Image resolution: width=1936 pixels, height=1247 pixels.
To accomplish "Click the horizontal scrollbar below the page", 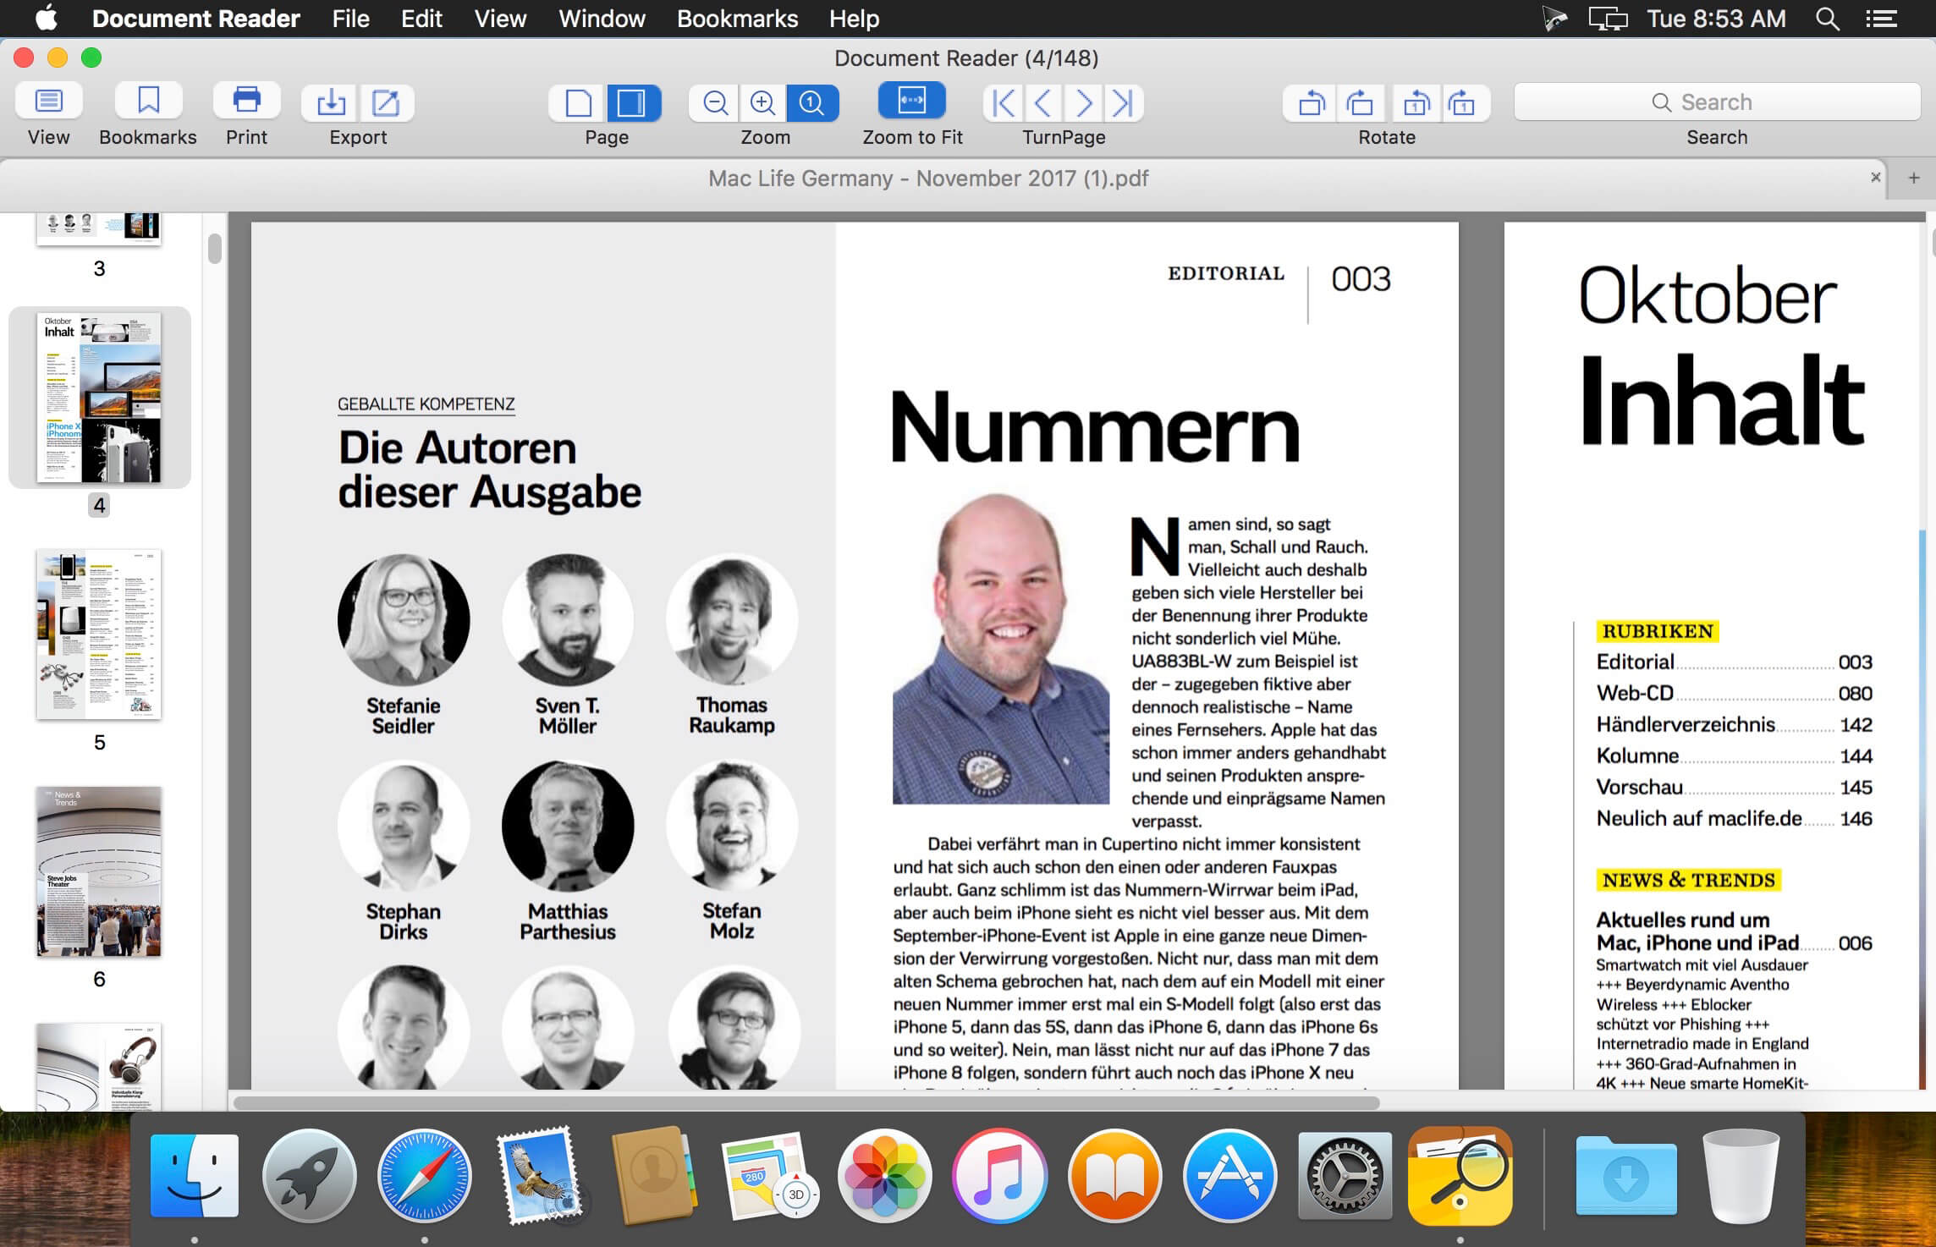I will pyautogui.click(x=806, y=1103).
